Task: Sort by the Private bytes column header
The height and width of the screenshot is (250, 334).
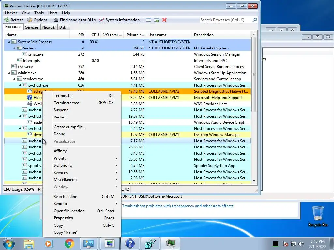Action: pyautogui.click(x=135, y=35)
